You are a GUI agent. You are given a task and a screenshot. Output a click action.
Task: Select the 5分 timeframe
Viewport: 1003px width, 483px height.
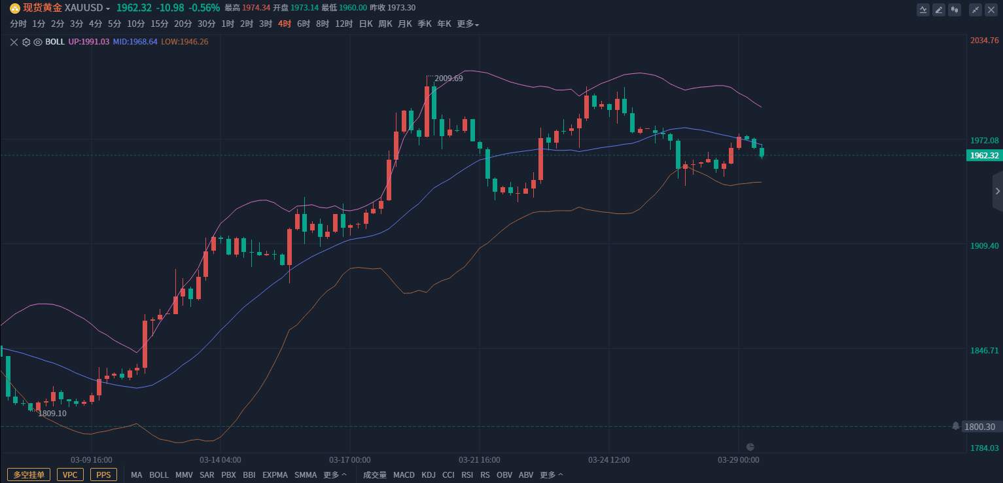(x=114, y=24)
